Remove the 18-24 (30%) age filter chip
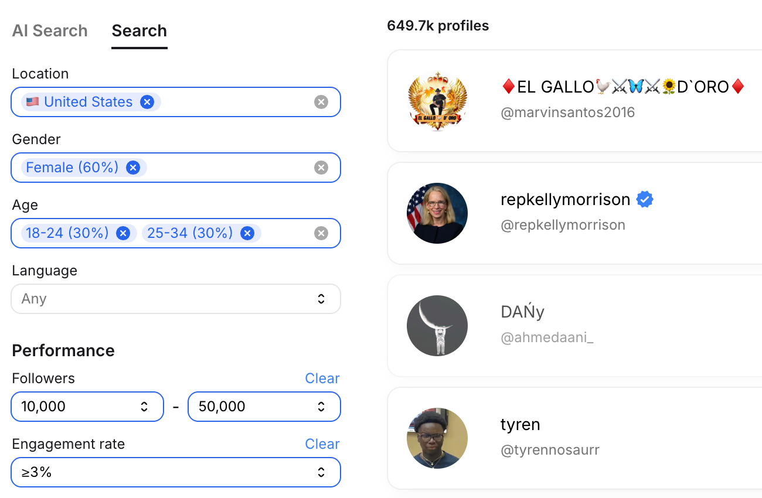The width and height of the screenshot is (762, 498). pos(123,233)
